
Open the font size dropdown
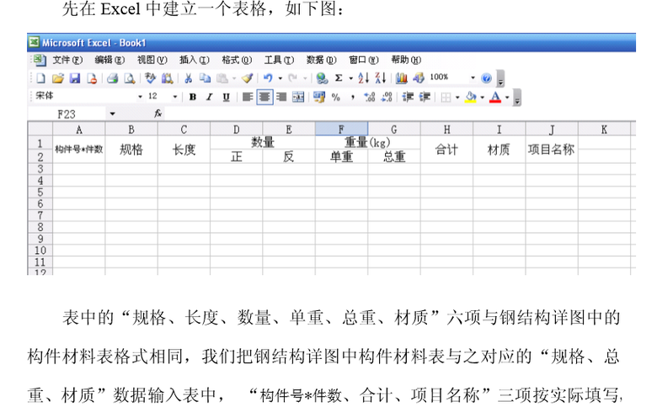pos(175,97)
